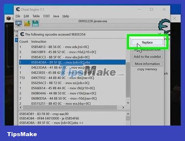Close the opcodes accessed dialog

coord(160,34)
